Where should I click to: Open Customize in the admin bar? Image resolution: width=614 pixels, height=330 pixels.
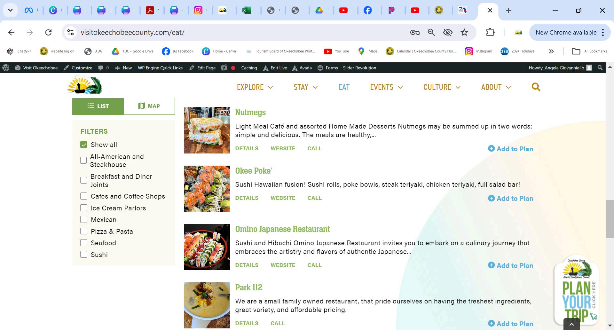click(x=78, y=68)
